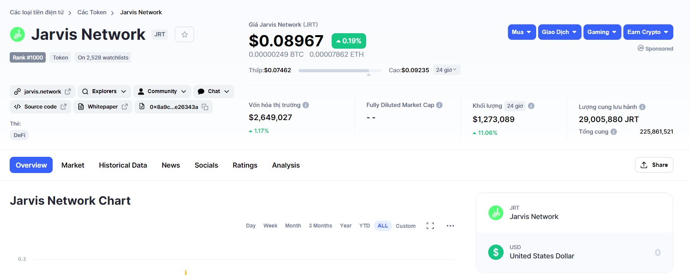
Task: Open info tooltip for Khối lượng
Action: [531, 106]
